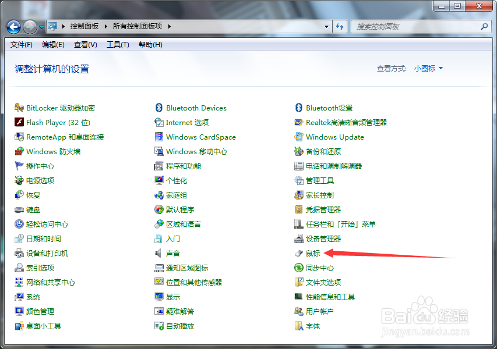Open the 文件(F) menu
This screenshot has width=497, height=349.
pyautogui.click(x=21, y=45)
